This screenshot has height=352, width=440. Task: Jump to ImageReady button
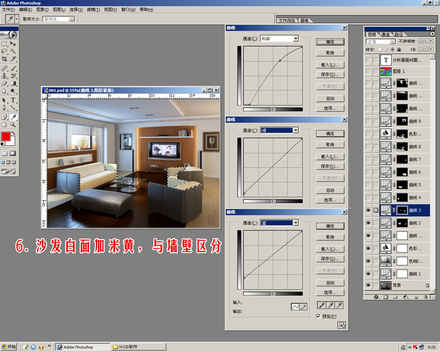(x=9, y=171)
